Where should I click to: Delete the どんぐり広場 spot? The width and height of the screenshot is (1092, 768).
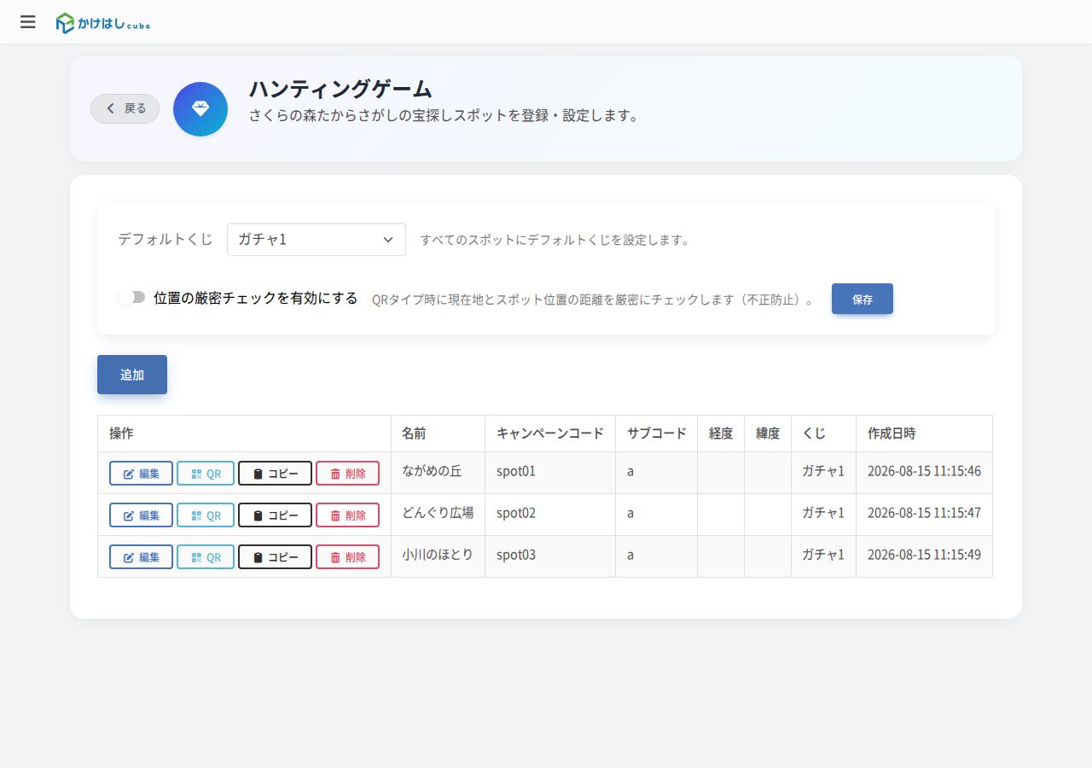point(347,515)
